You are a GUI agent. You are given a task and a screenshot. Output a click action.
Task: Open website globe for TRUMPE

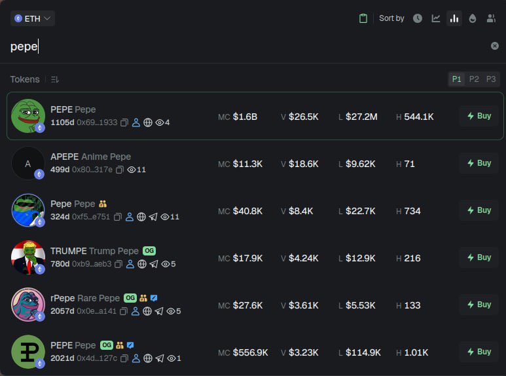point(142,264)
